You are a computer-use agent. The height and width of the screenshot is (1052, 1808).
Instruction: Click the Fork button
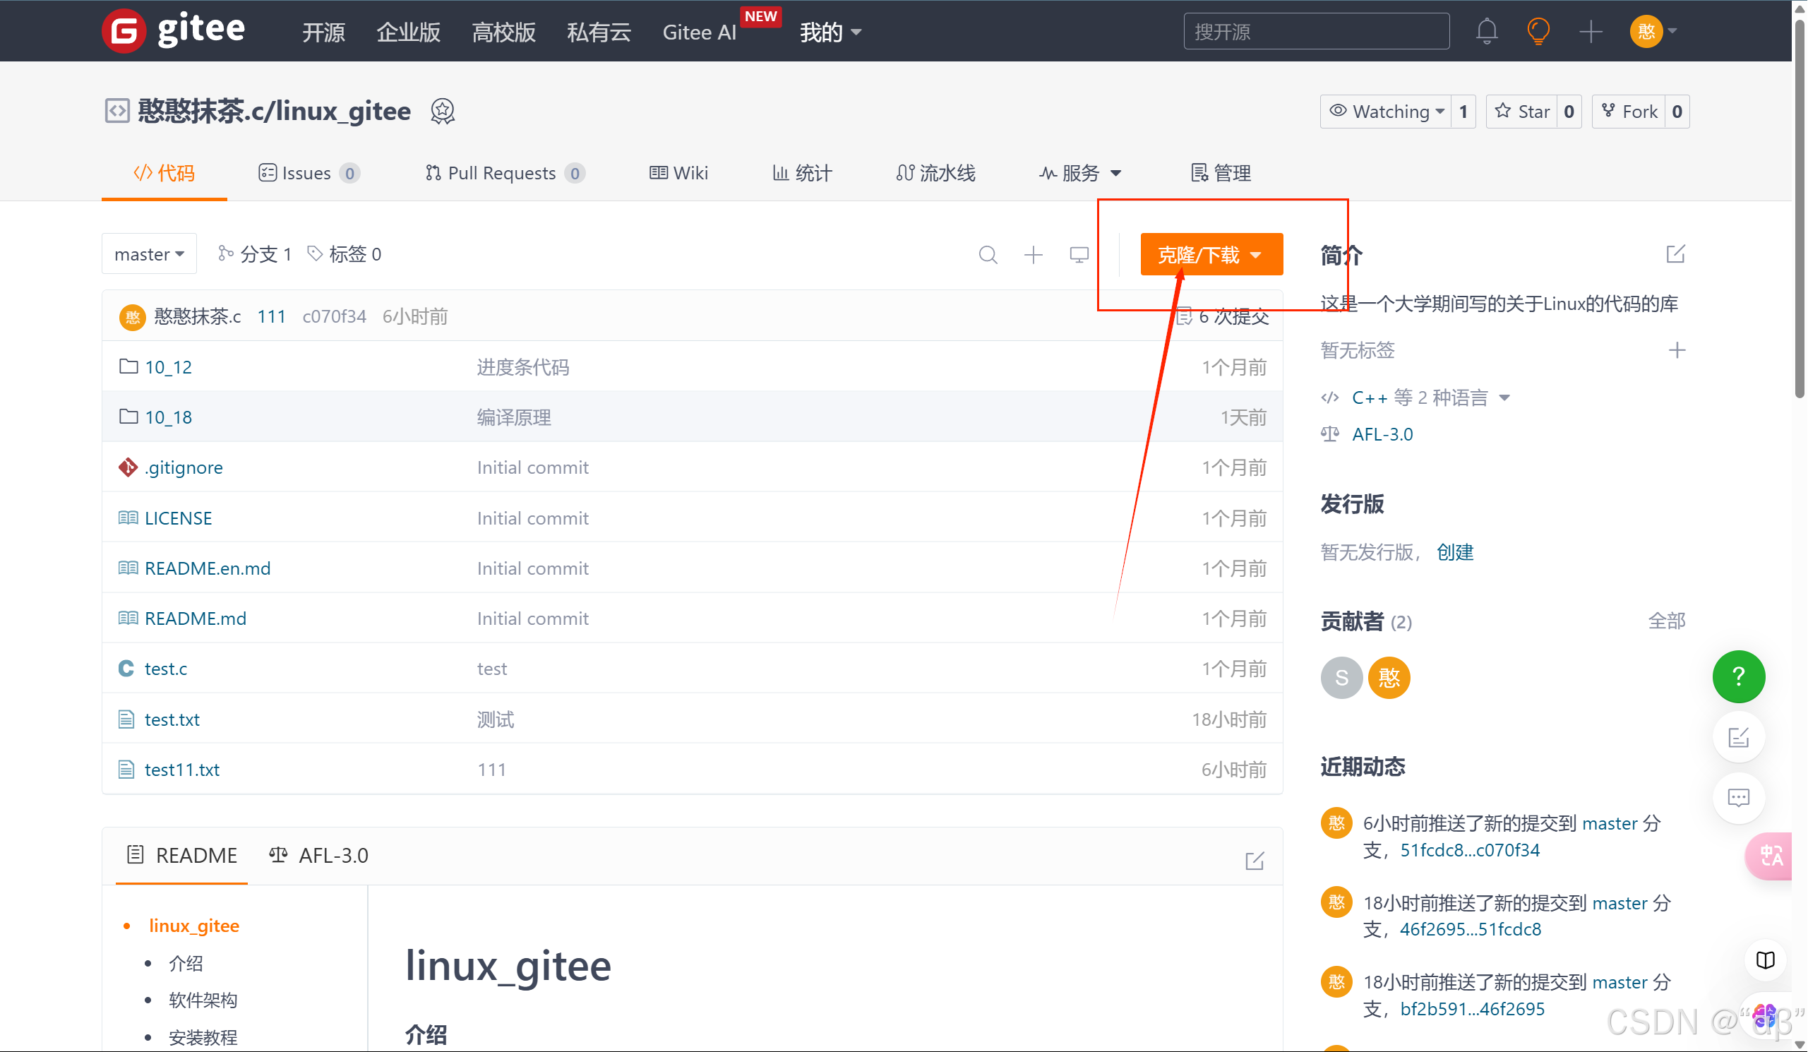click(x=1629, y=112)
